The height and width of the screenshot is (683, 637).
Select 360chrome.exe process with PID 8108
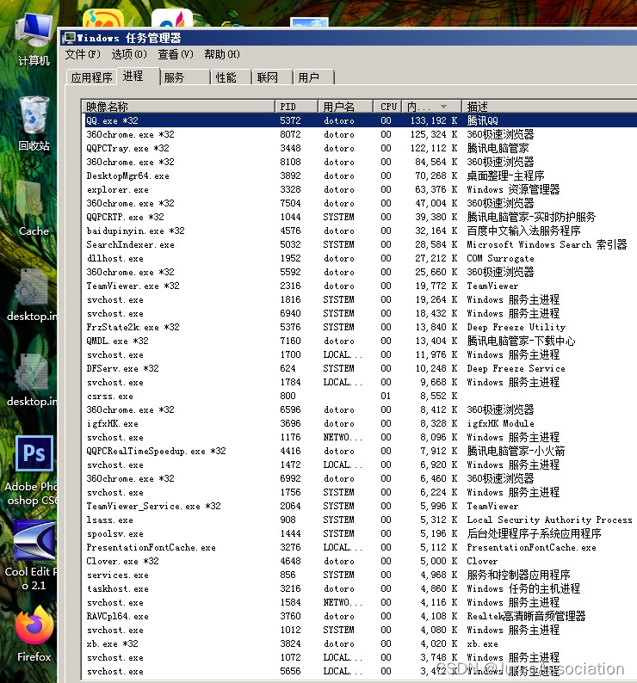coord(360,162)
